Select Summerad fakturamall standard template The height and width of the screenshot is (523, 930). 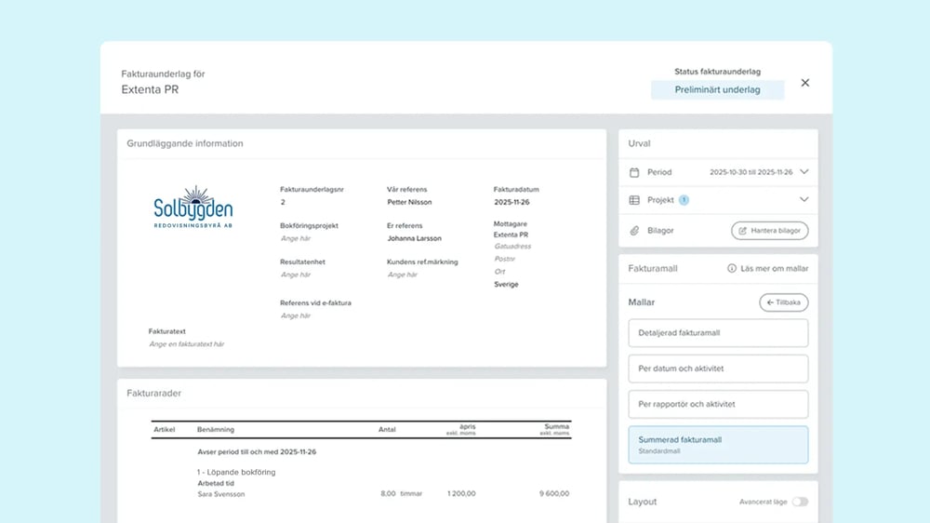[x=718, y=445]
